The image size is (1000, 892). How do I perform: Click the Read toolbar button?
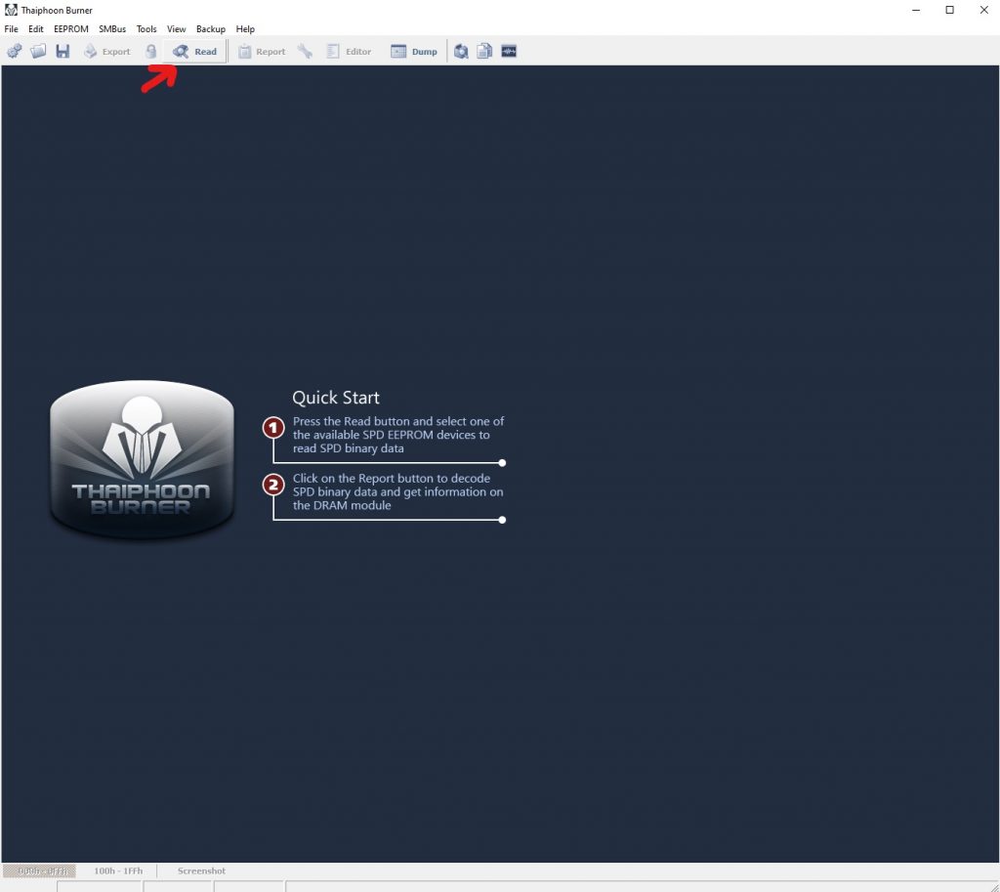tap(194, 51)
